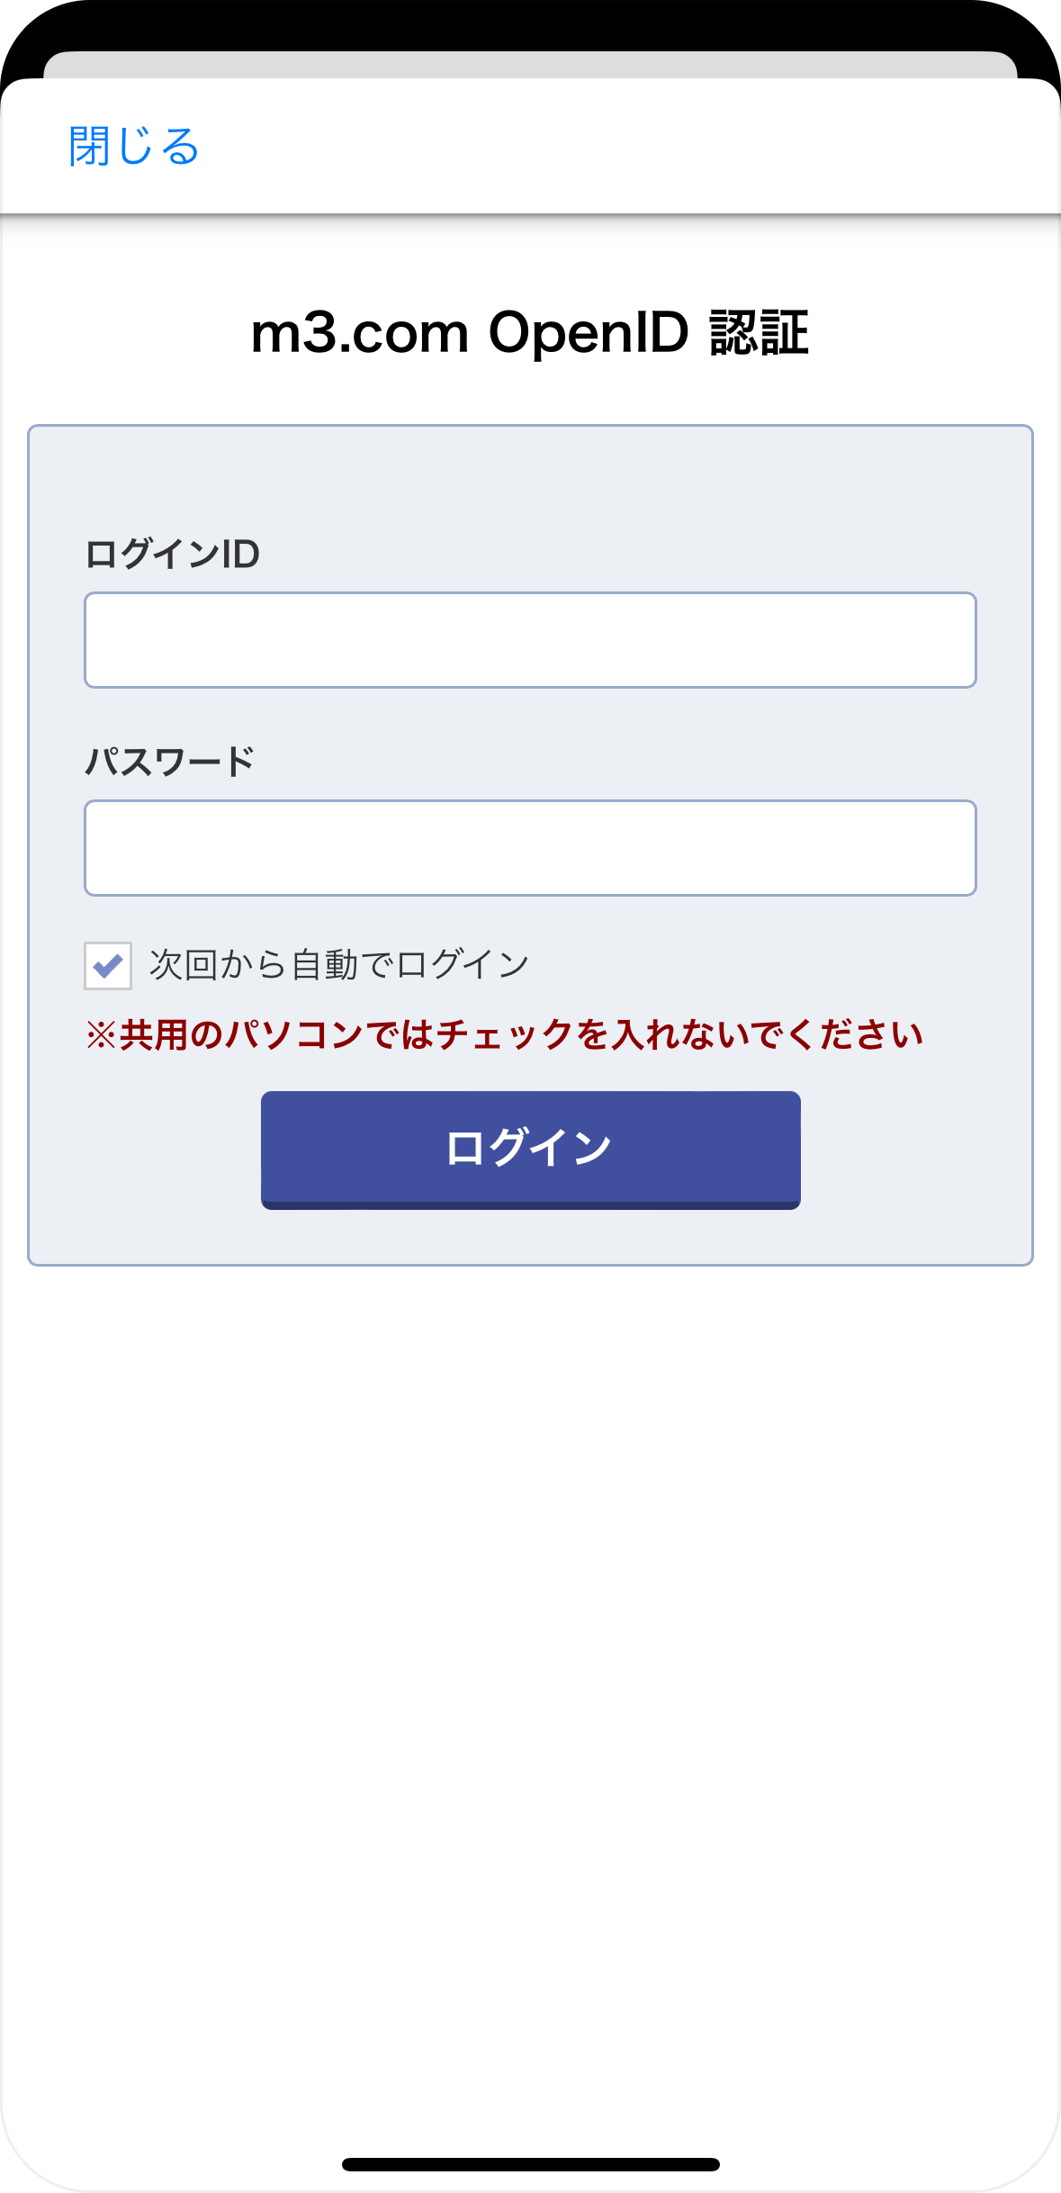Click the blue checkmark icon

[x=108, y=966]
